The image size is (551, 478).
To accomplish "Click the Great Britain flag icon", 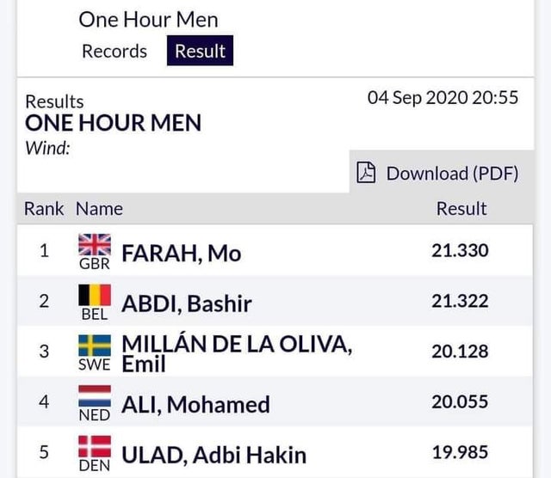I will coord(95,245).
